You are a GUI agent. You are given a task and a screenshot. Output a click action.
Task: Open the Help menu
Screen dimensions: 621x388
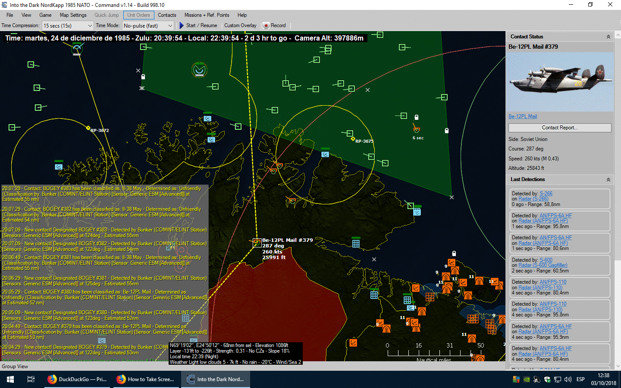coord(242,15)
